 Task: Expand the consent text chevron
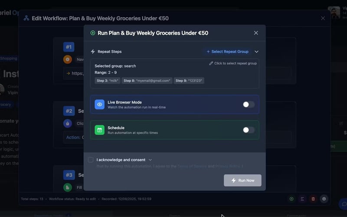(x=150, y=160)
